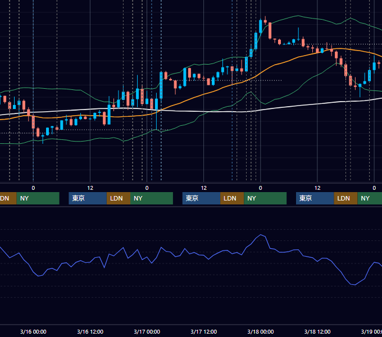Select the tall blue candle at 3/18 00:00
The width and height of the screenshot is (382, 337).
coord(261,26)
